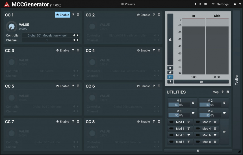Click the home icon in header
The height and width of the screenshot is (155, 243).
235,4
